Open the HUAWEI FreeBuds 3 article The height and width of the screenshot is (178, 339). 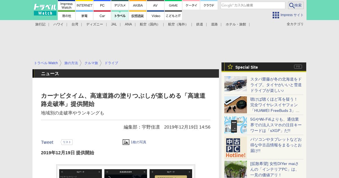[x=275, y=105]
